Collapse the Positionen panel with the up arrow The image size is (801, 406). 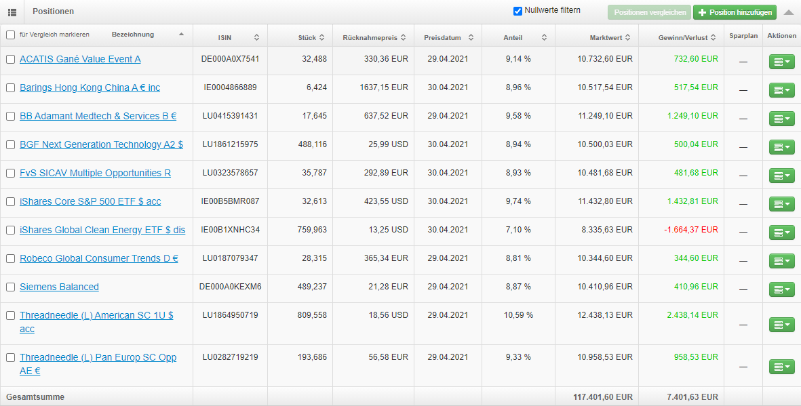pos(789,12)
